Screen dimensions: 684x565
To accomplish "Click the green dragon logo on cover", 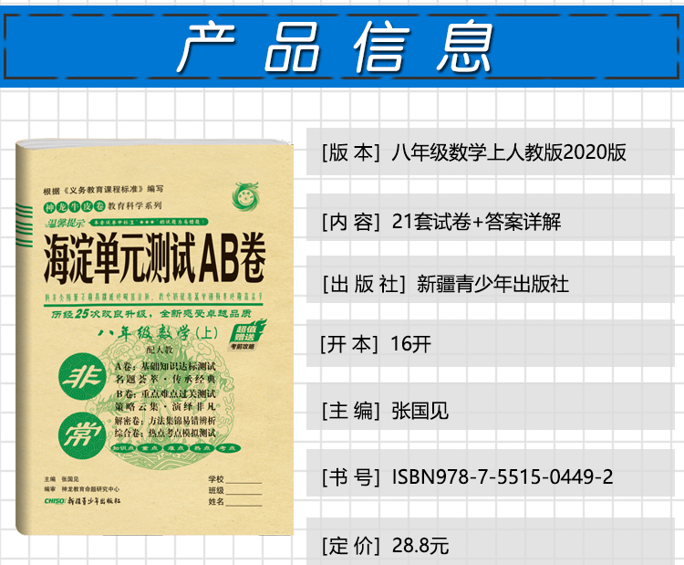I will [x=245, y=195].
